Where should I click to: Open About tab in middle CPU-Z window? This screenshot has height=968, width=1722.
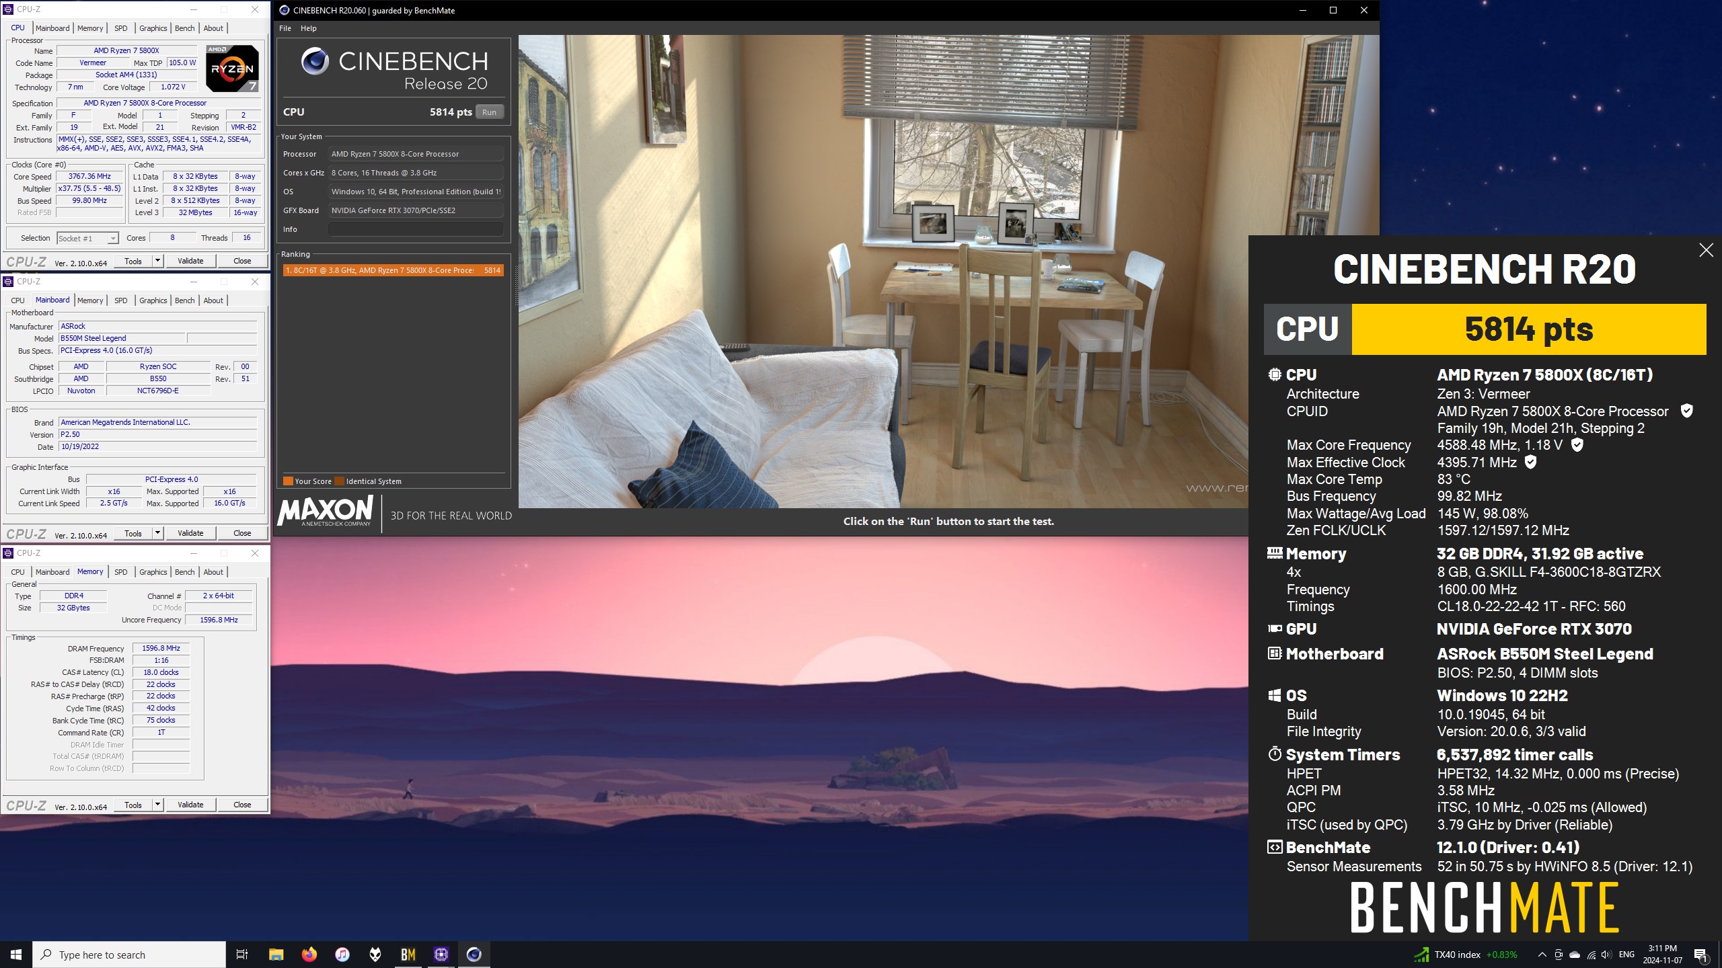point(213,300)
